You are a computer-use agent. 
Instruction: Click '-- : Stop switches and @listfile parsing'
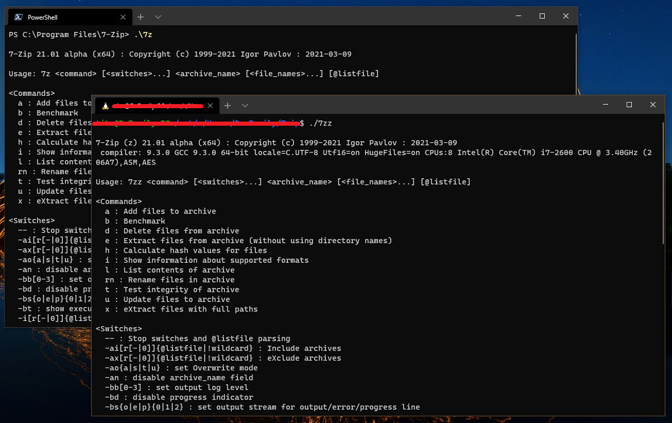[x=198, y=339]
